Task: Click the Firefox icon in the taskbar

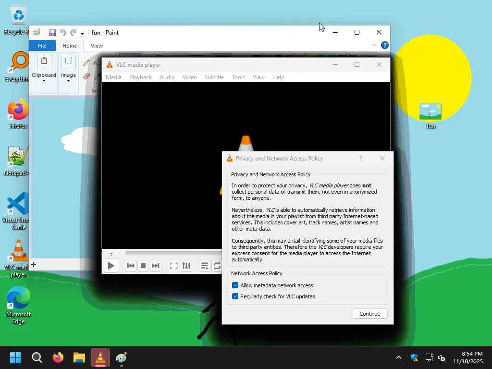Action: [58, 357]
